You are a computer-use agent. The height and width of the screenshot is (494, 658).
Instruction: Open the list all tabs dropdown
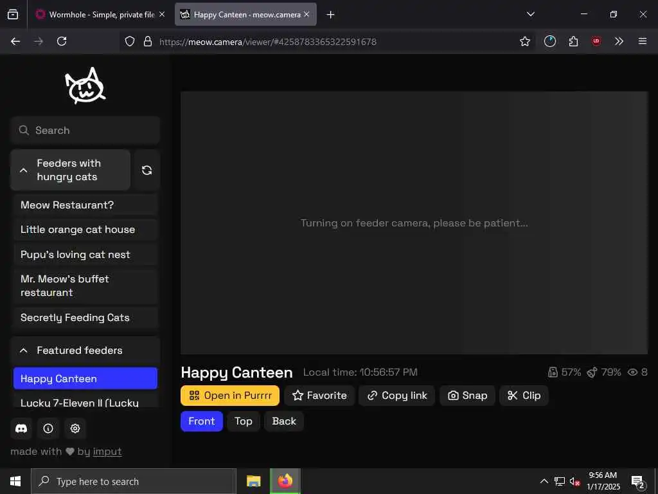click(531, 14)
